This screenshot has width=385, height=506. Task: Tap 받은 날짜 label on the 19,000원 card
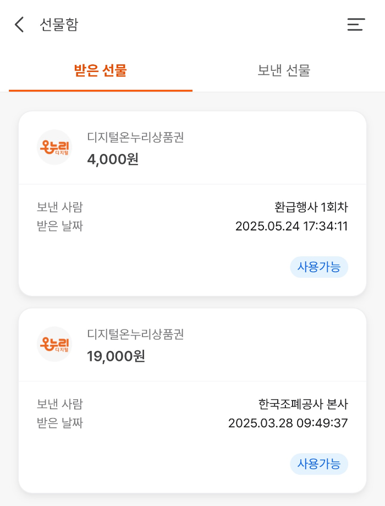pyautogui.click(x=60, y=423)
